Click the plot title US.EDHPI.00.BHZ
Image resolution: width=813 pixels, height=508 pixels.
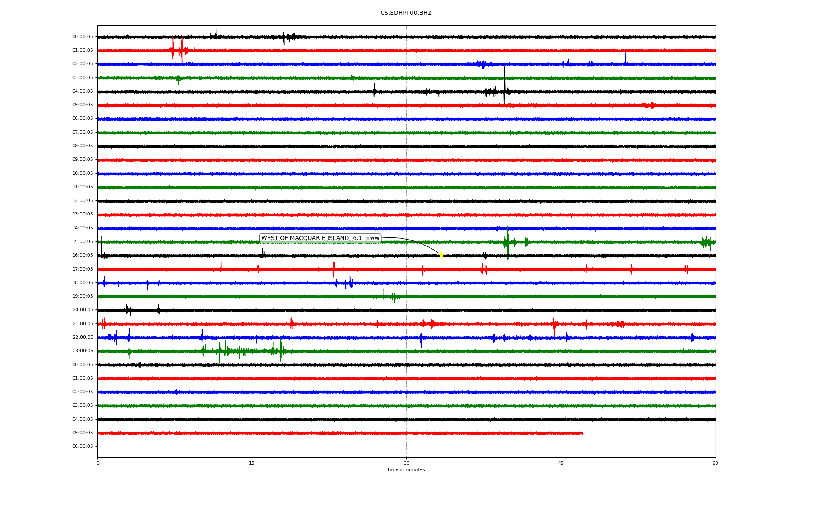pos(406,13)
